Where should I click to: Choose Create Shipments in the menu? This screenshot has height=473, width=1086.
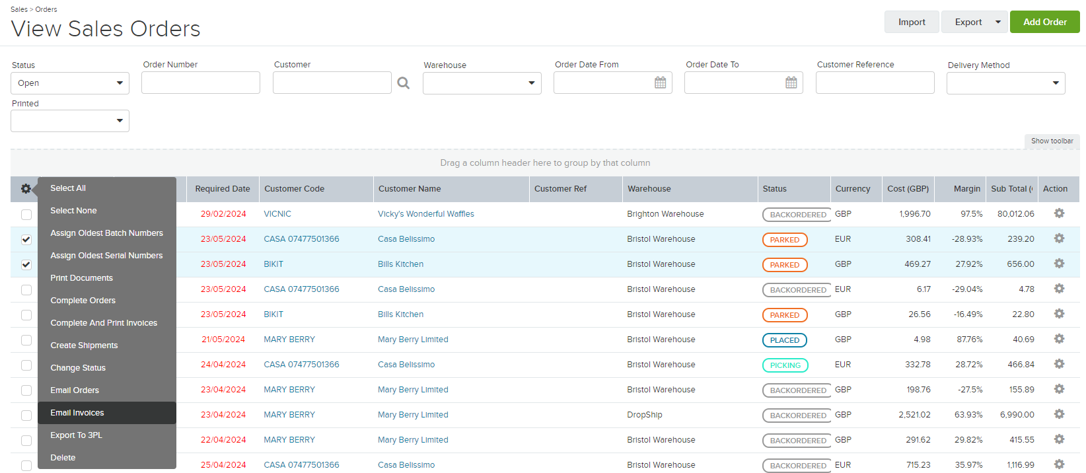coord(107,346)
